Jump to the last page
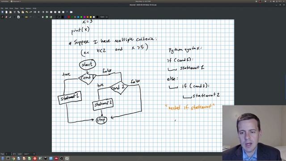The height and width of the screenshot is (161, 286). (47, 12)
